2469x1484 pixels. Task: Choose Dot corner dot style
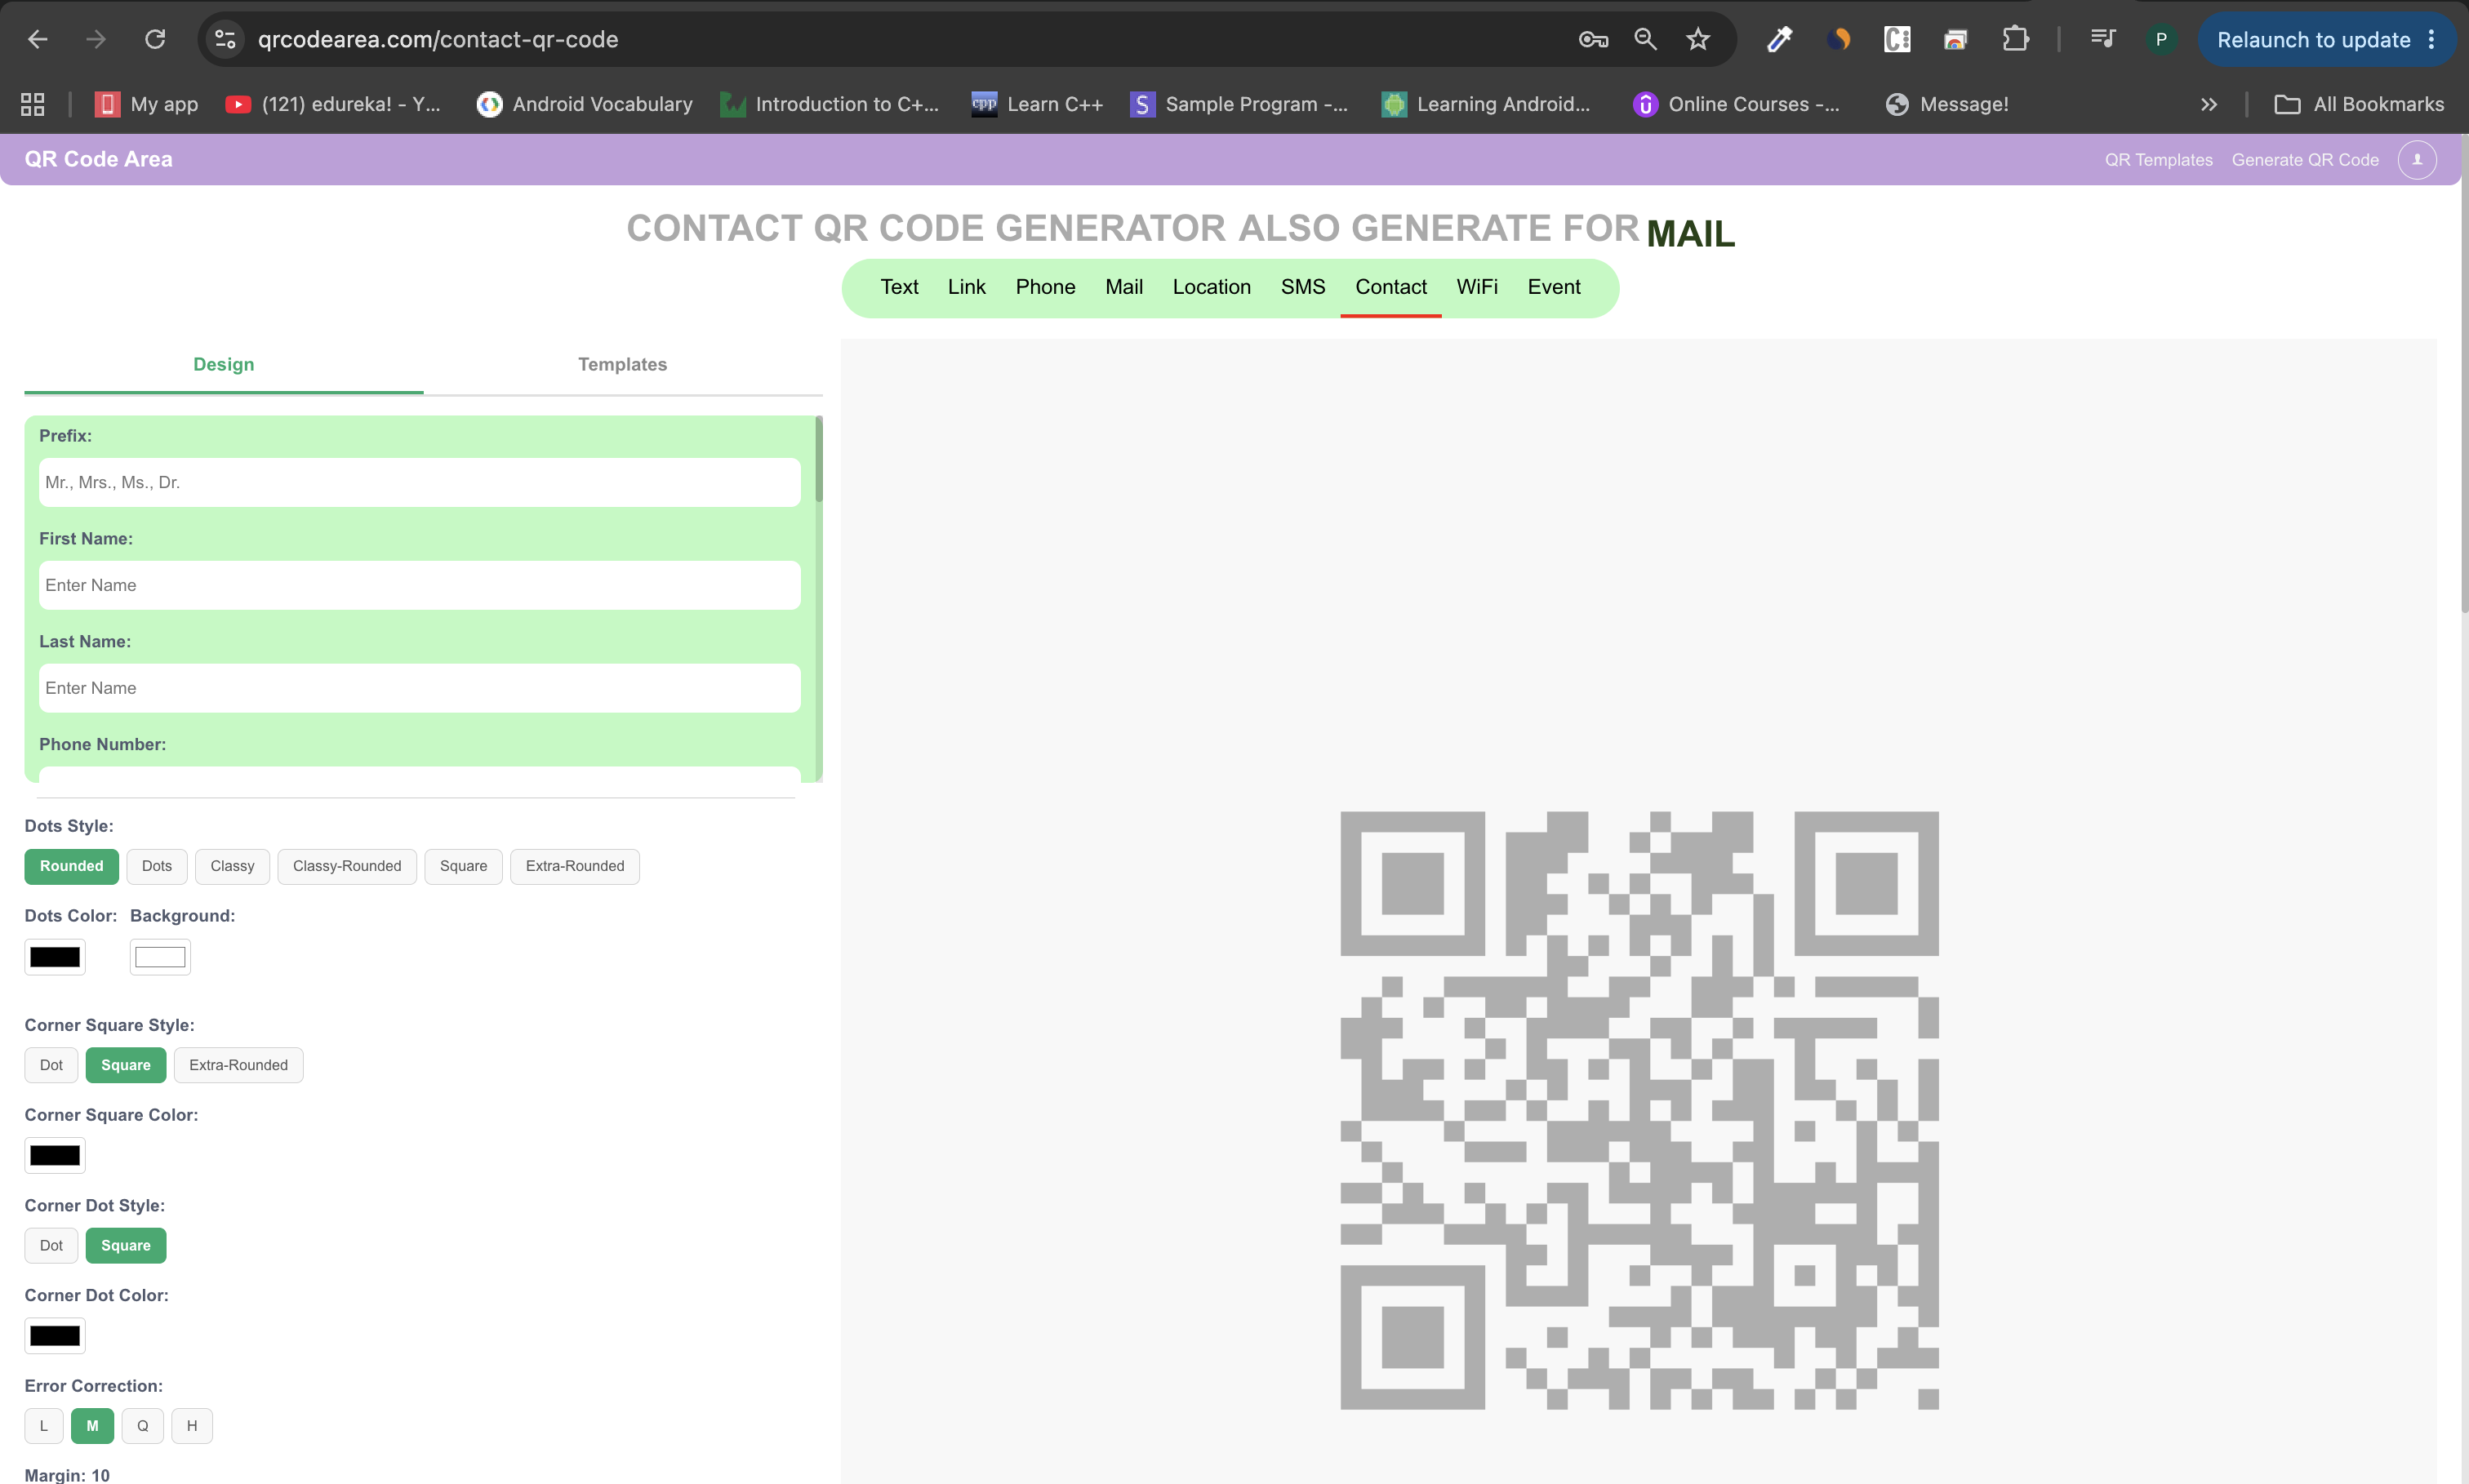click(x=51, y=1245)
